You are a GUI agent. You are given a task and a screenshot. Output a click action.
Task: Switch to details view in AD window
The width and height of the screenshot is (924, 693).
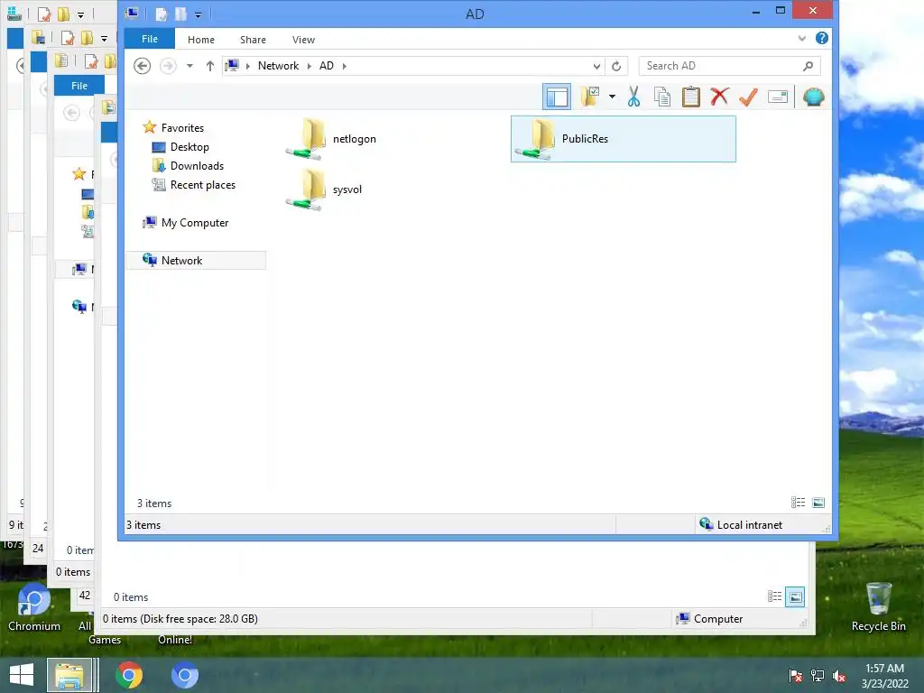798,503
